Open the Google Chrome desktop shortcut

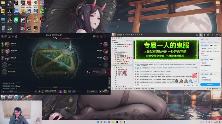pyautogui.click(x=36, y=20)
